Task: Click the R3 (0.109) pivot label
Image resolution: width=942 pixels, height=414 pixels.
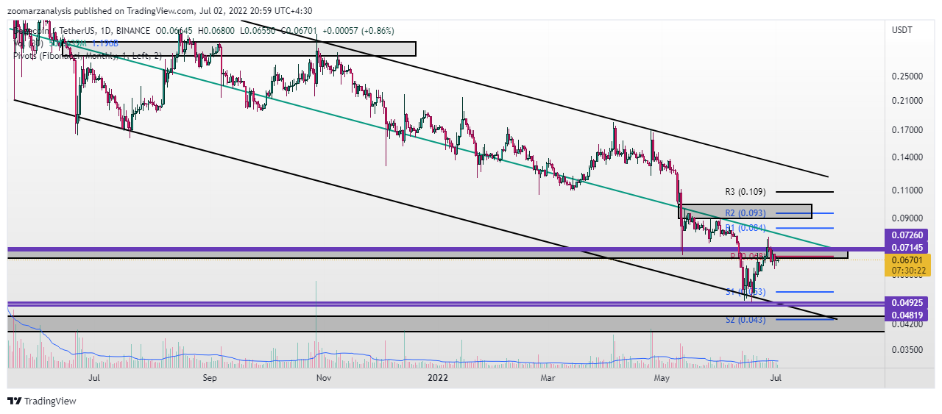Action: (746, 192)
